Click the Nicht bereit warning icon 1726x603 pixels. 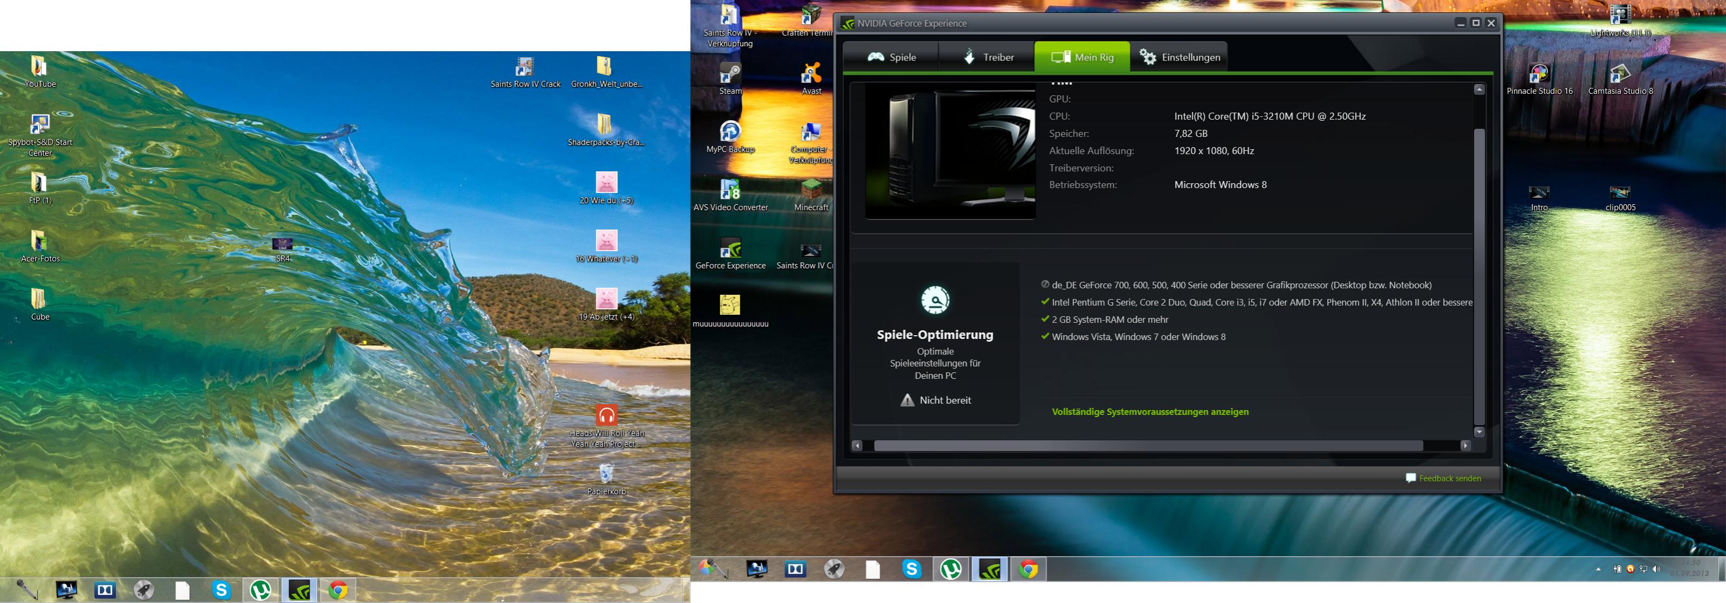(907, 400)
